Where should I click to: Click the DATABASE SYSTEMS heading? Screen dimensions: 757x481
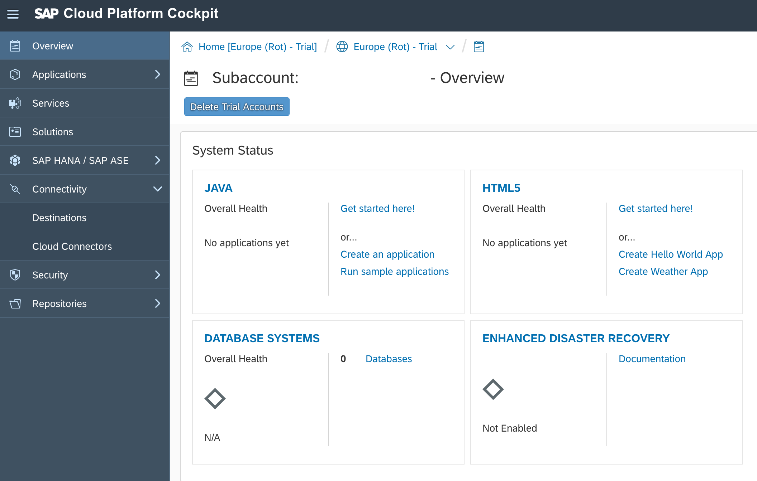pos(262,338)
